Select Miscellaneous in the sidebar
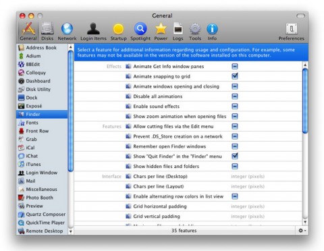Image resolution: width=324 pixels, height=251 pixels. (42, 189)
